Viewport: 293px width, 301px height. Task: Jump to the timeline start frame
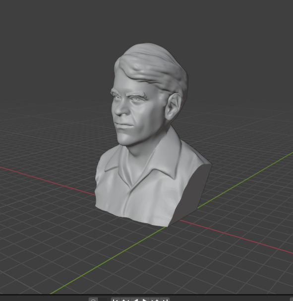click(116, 300)
